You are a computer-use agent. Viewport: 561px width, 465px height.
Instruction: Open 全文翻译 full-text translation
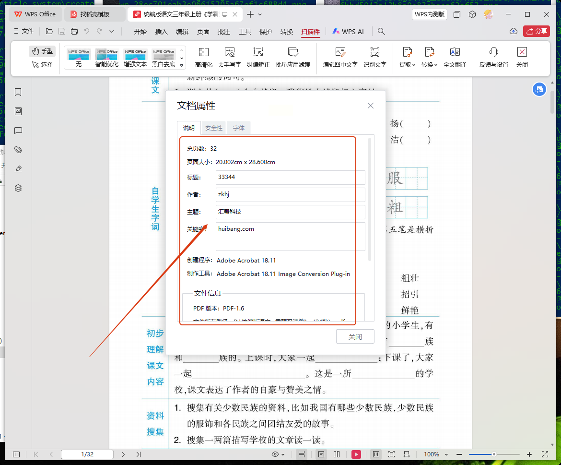(455, 57)
